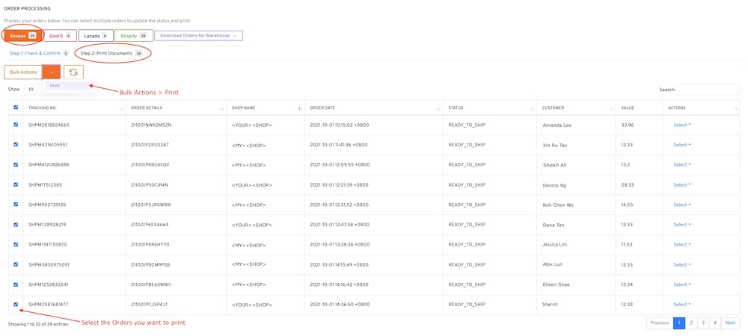Screen dimensions: 748x336
Task: Sort by the Status column icon
Action: coord(533,109)
